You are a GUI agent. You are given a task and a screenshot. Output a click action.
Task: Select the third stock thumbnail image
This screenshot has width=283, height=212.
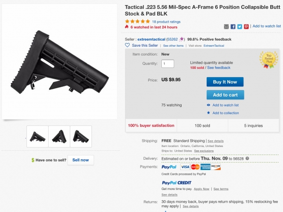tap(81, 137)
